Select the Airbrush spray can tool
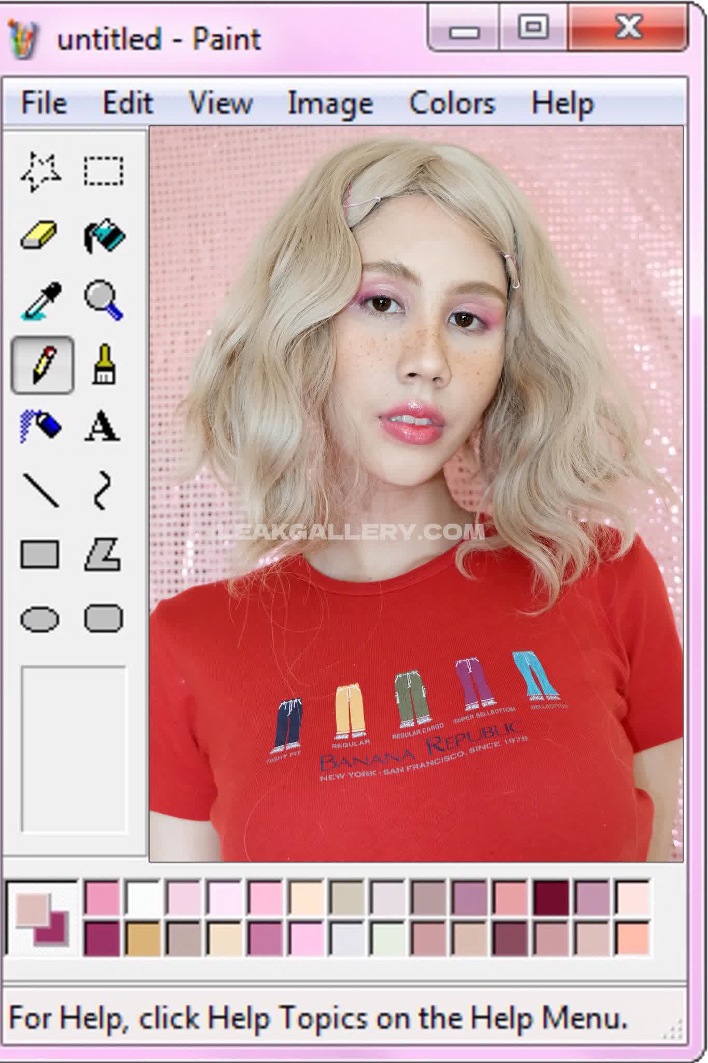The height and width of the screenshot is (1063, 708). tap(40, 427)
